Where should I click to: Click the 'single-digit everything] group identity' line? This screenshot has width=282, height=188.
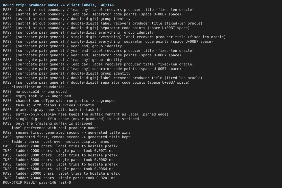(78, 33)
